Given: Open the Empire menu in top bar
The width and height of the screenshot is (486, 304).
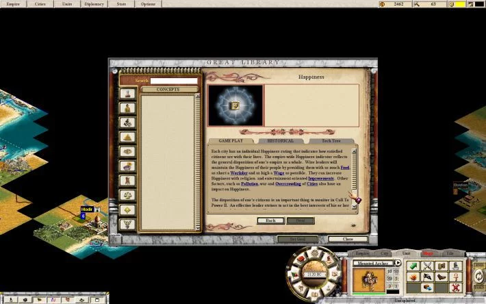Looking at the screenshot, I should coord(13,4).
